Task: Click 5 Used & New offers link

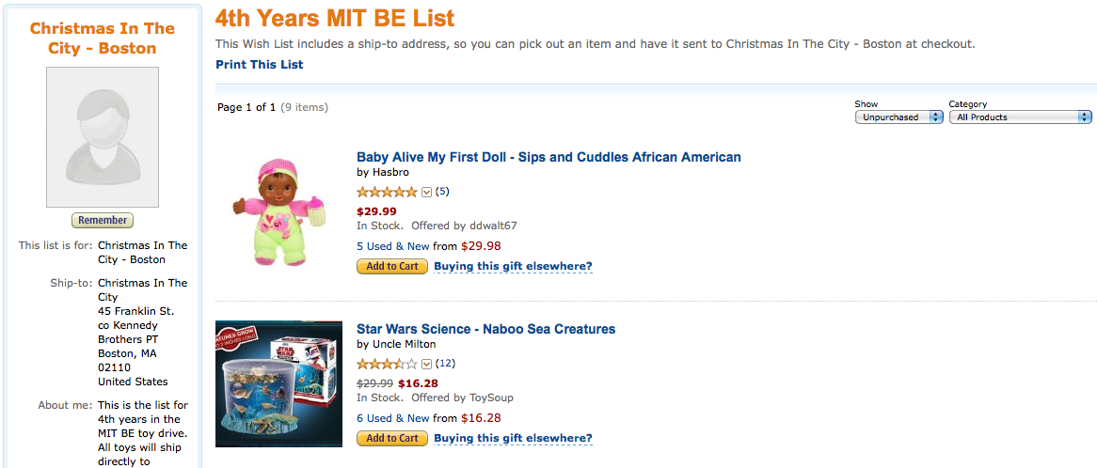Action: coord(392,246)
